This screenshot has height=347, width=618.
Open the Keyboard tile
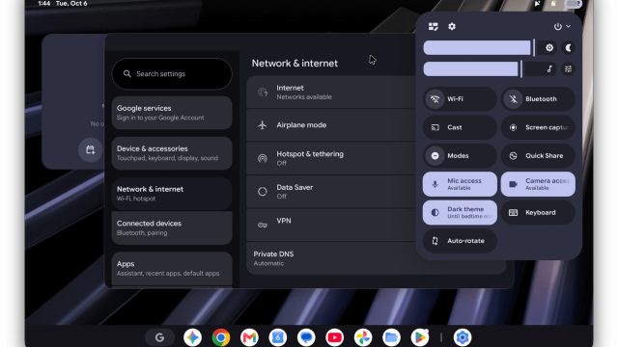[538, 212]
